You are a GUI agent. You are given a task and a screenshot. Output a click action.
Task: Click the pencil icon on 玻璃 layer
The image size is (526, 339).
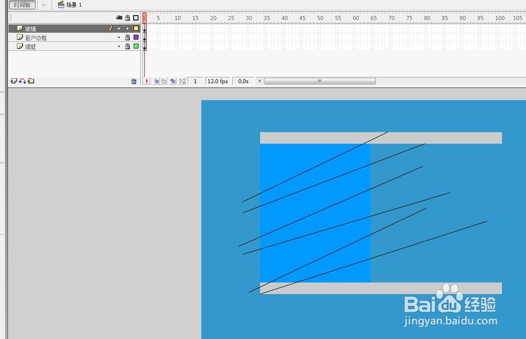110,28
